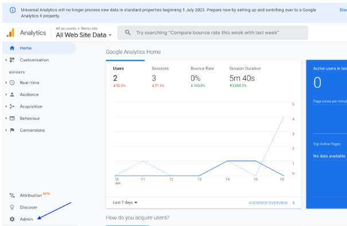Select the Bounce Rate metric tab
Viewport: 347px width, 226px height.
[202, 77]
